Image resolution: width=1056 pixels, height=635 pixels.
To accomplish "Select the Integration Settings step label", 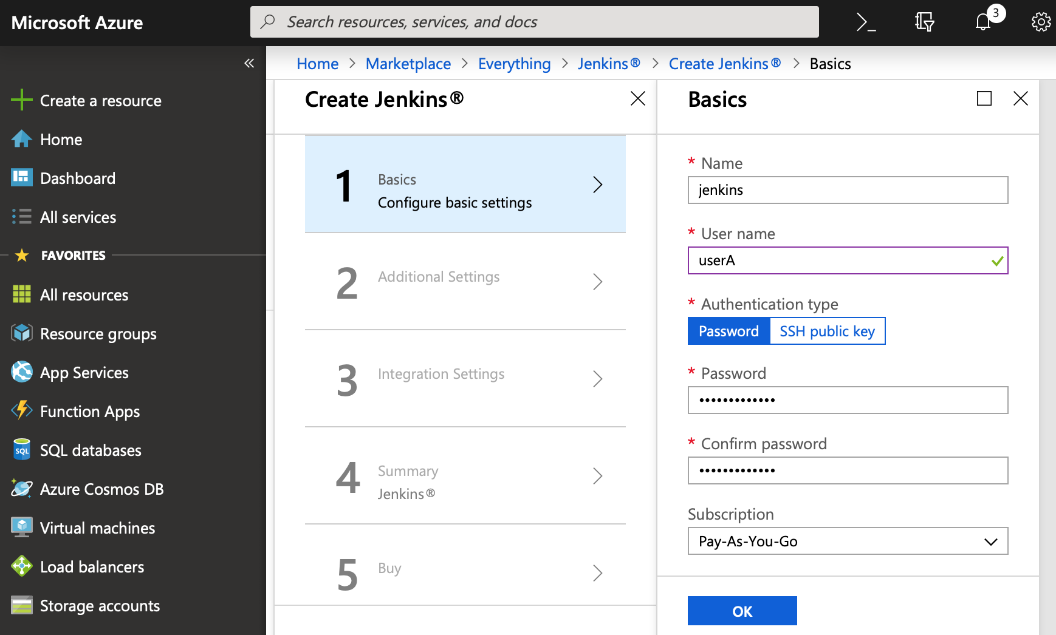I will coord(441,374).
